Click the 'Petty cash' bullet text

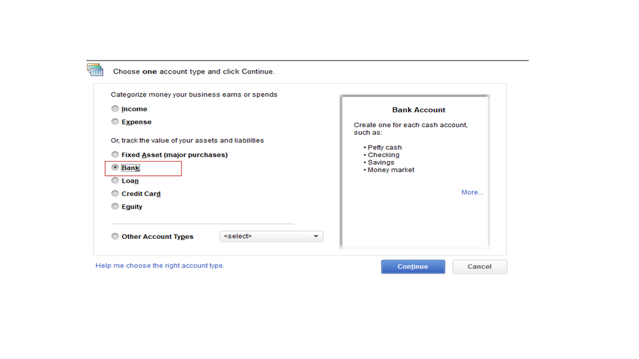click(384, 148)
